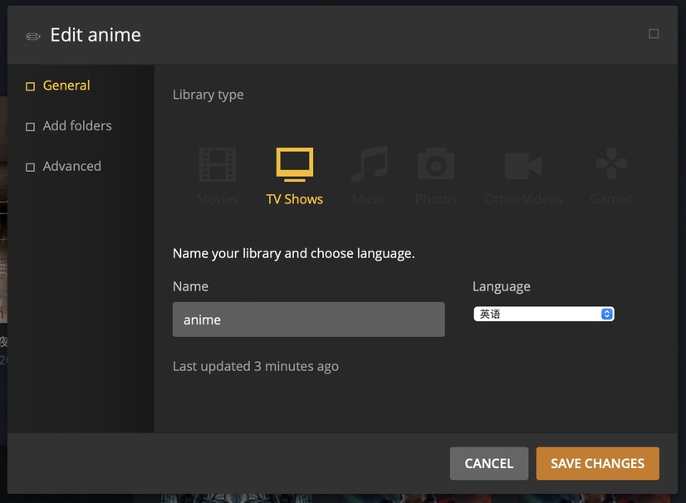The width and height of the screenshot is (686, 503).
Task: Select the TV Shows library type icon
Action: 295,164
